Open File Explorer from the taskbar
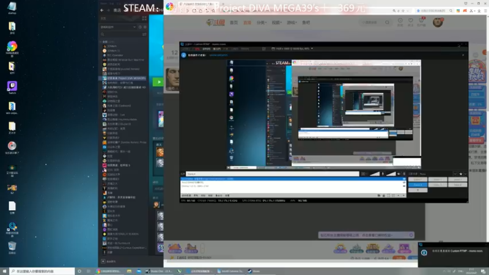489x275 pixels. 129,271
